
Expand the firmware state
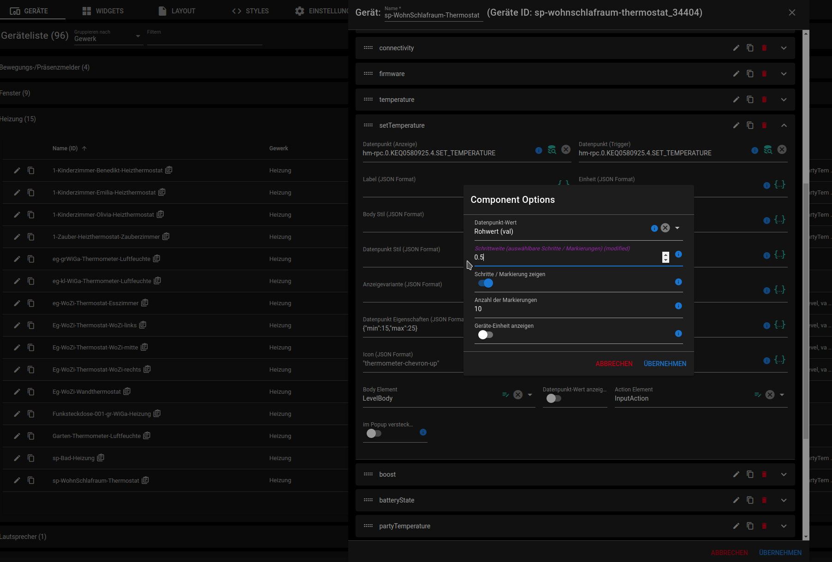coord(784,74)
